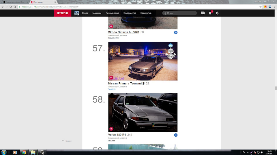This screenshot has width=277, height=155.
Task: Go forward with browser forward arrow
Action: click(7, 7)
